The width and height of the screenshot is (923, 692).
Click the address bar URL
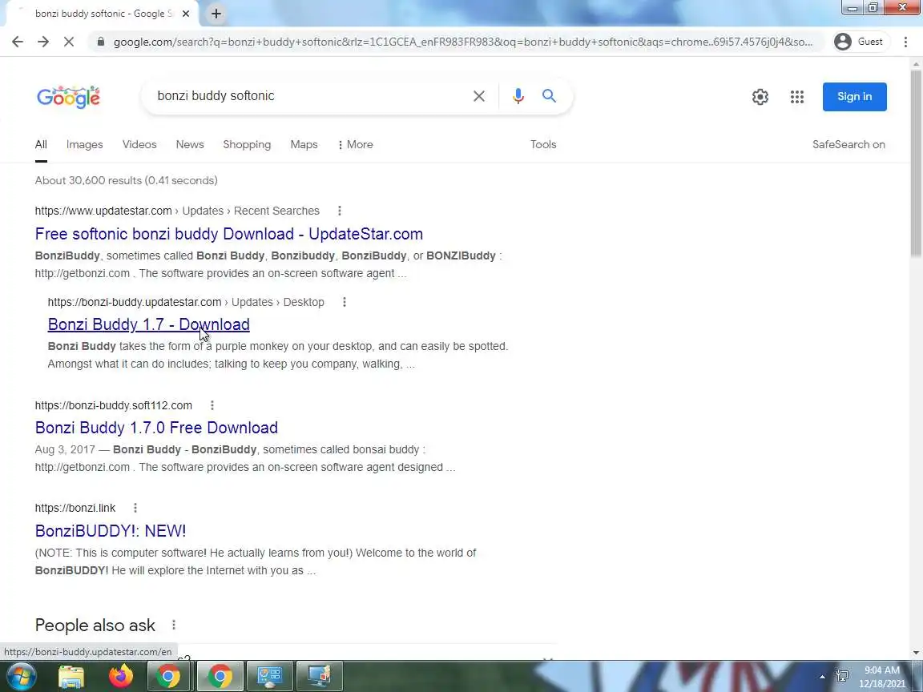(x=462, y=42)
